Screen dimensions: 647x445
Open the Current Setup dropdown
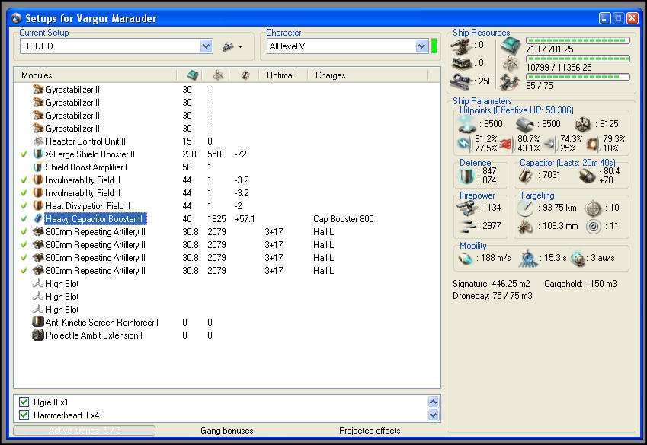point(206,46)
